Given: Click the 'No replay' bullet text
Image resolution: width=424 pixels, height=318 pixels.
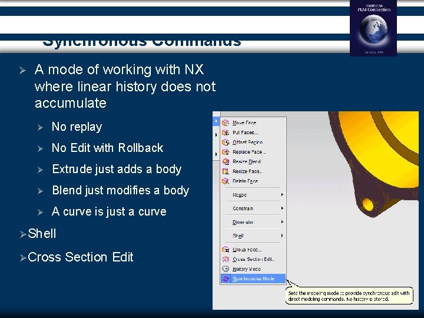Looking at the screenshot, I should coord(77,127).
